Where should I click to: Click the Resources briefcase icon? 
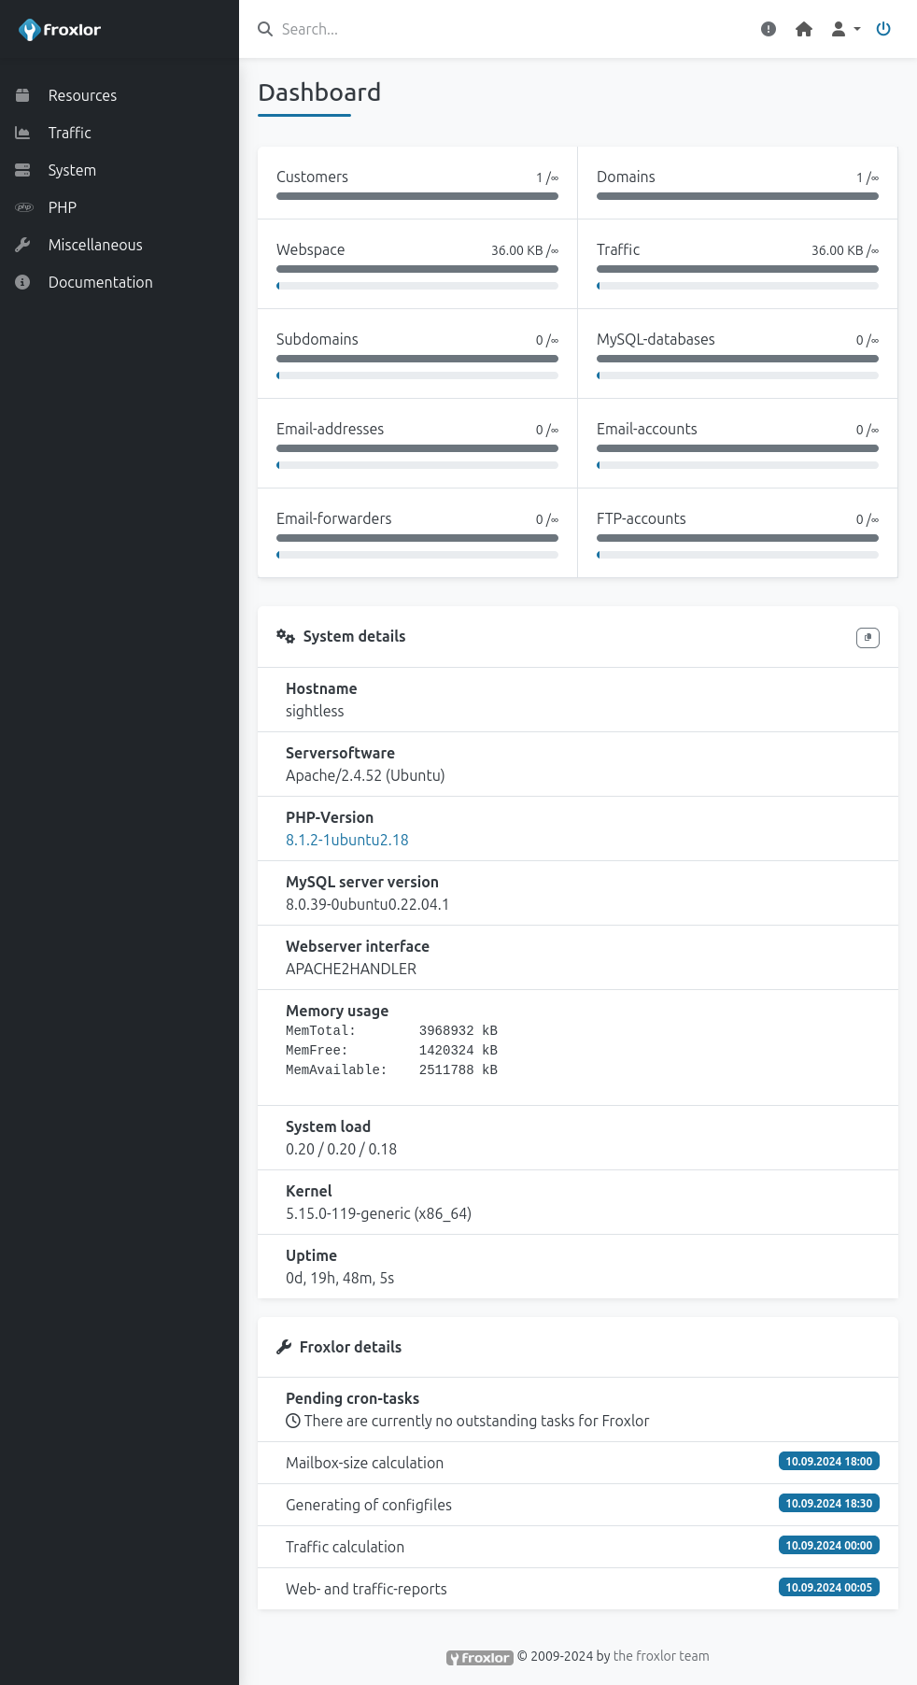[22, 95]
